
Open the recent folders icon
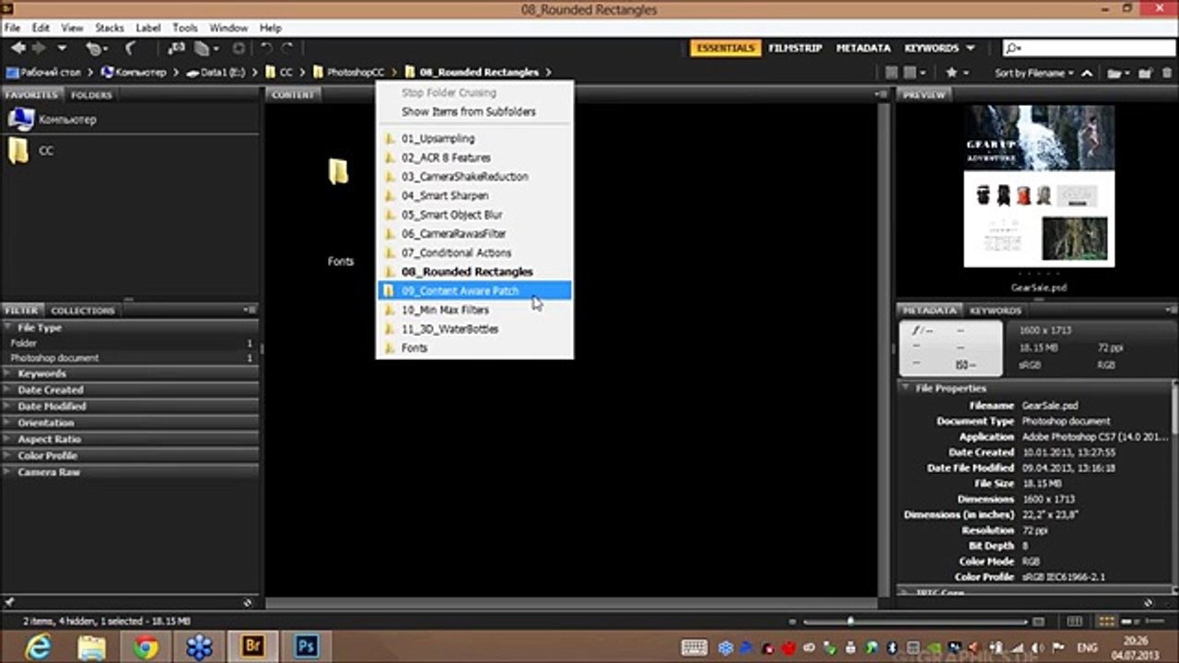click(x=1115, y=73)
